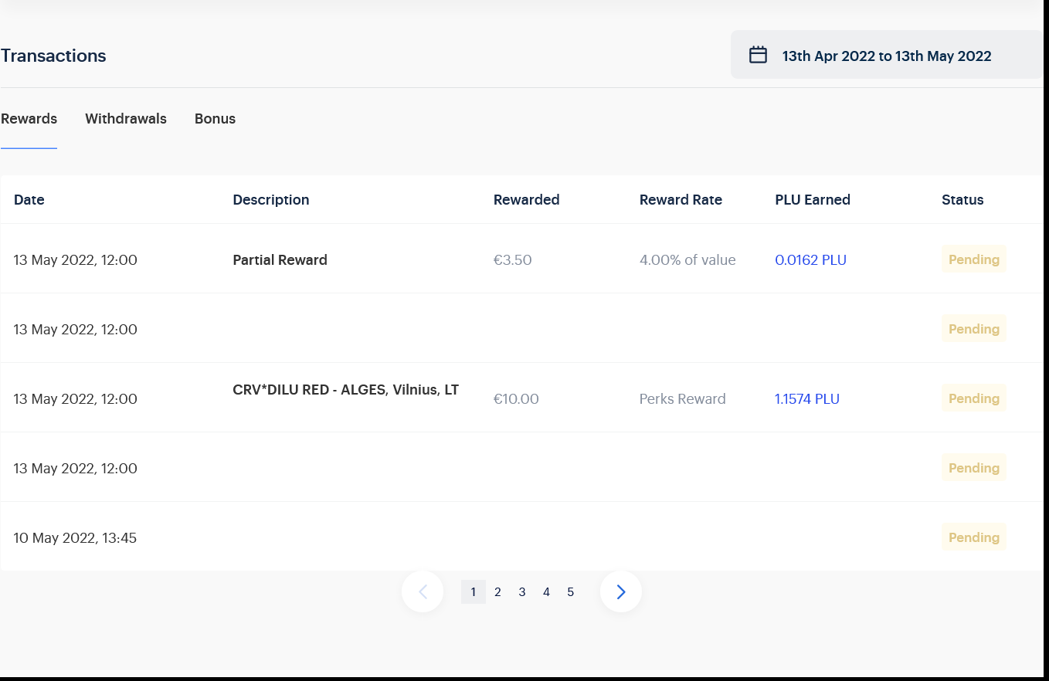Open the Partial Reward transaction
Screen dimensions: 1049x681
coord(280,260)
